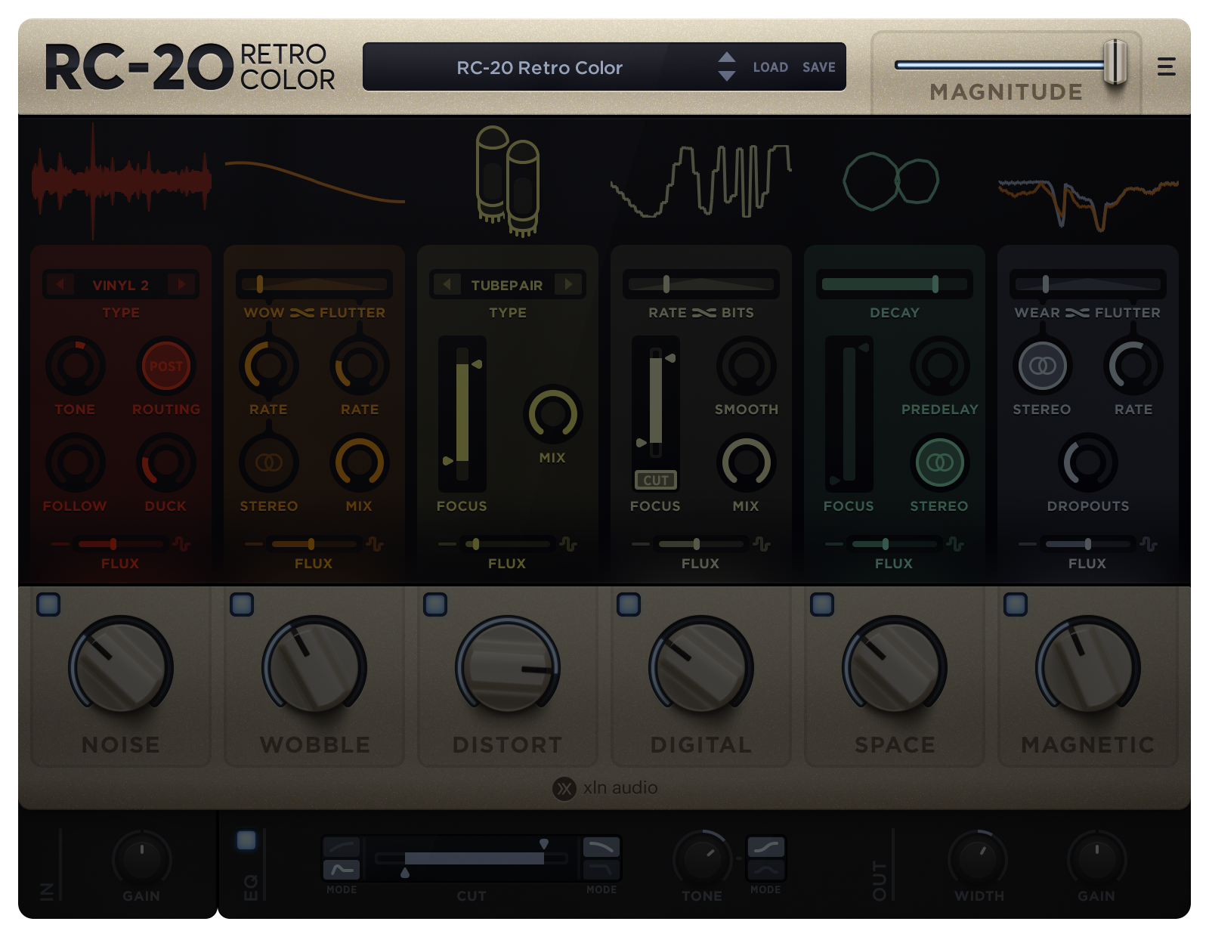Click the large NOISE amount knob
Image resolution: width=1209 pixels, height=937 pixels.
pos(121,666)
